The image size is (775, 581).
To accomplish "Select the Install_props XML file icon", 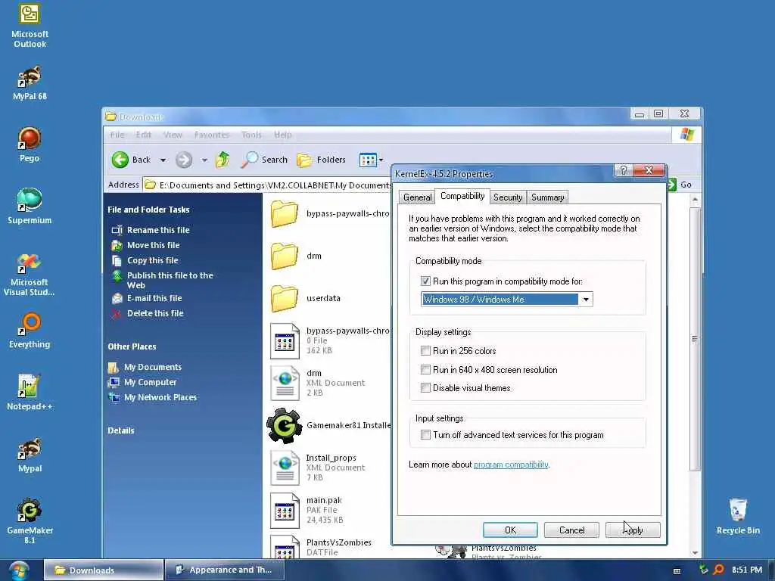I will [285, 468].
